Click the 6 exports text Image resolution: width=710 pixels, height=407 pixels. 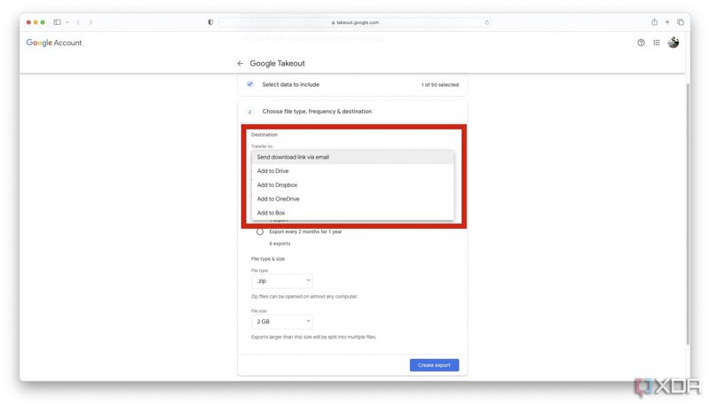point(280,243)
